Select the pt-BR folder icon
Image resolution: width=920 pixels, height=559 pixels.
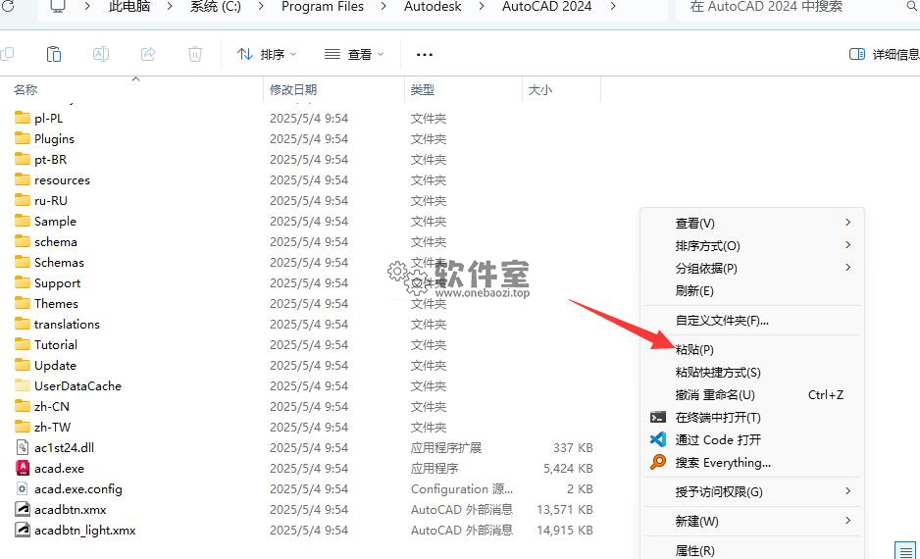pos(23,159)
